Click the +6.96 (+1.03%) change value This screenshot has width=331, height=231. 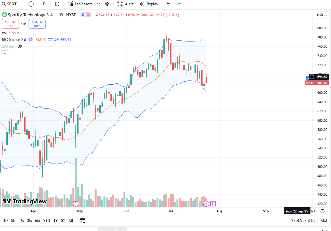coord(167,15)
